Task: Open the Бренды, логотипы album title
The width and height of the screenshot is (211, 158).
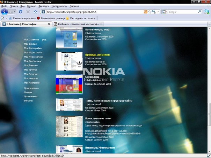Action: click(x=97, y=55)
